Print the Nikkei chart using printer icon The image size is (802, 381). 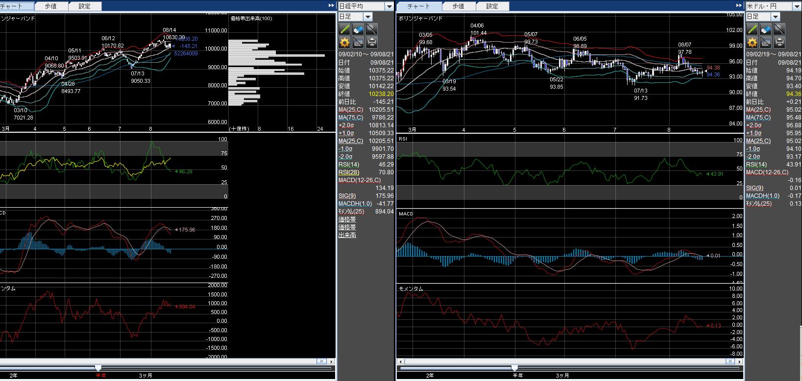(x=372, y=42)
